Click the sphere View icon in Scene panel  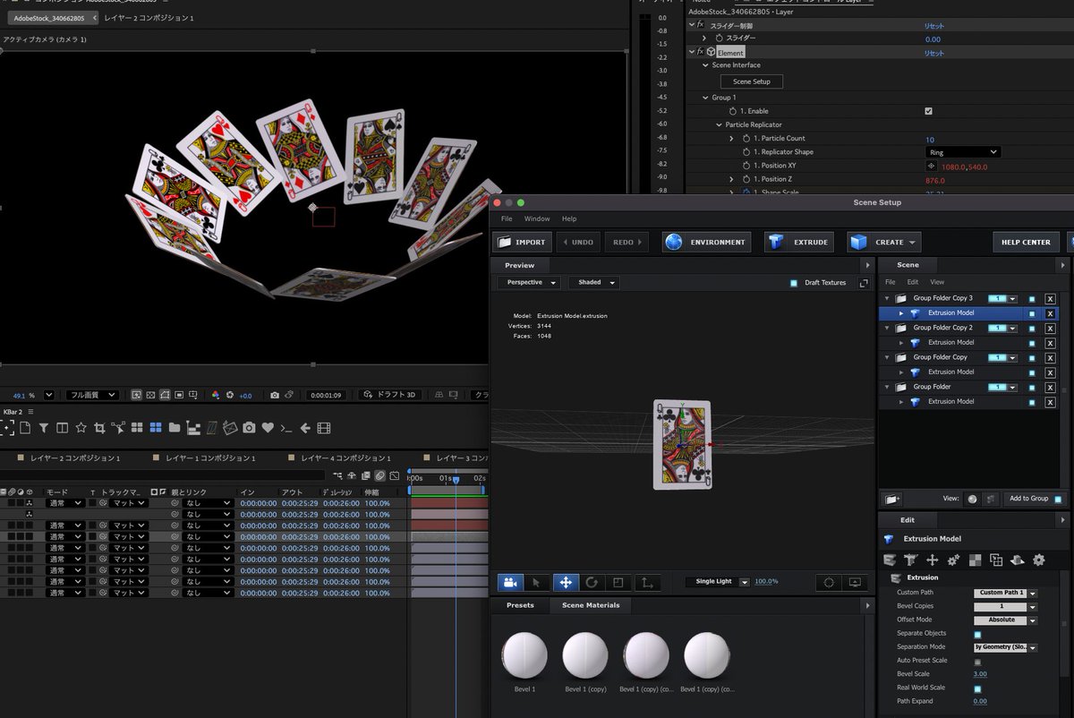pos(973,500)
